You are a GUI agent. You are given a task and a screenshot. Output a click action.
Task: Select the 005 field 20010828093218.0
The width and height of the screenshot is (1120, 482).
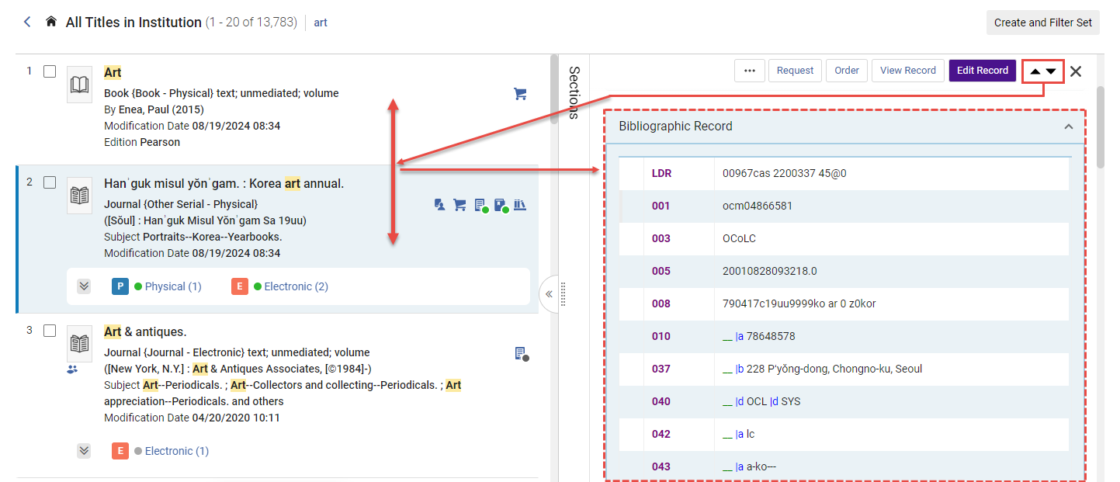pyautogui.click(x=844, y=272)
